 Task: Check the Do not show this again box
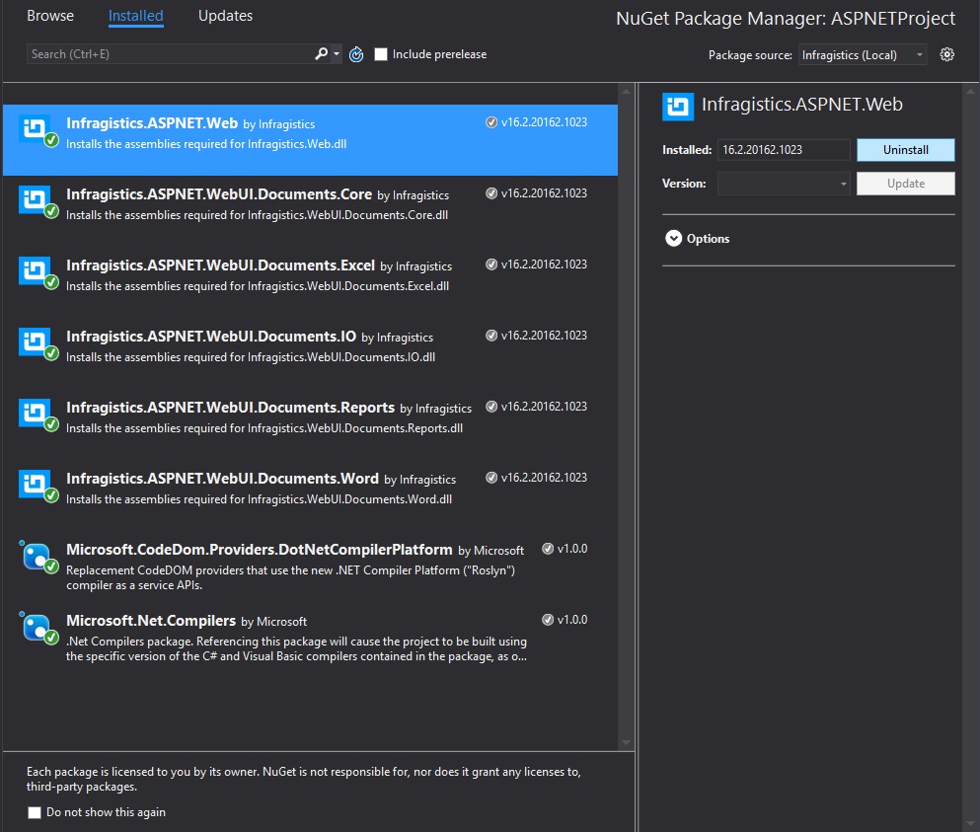coord(35,812)
